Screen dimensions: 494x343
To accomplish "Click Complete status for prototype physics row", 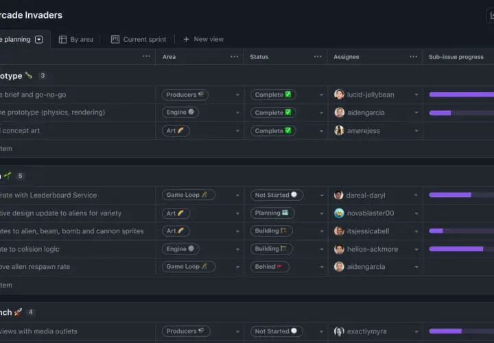I will pos(273,113).
